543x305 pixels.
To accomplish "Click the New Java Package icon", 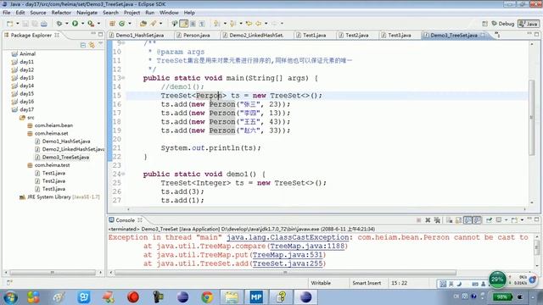I will pos(112,24).
